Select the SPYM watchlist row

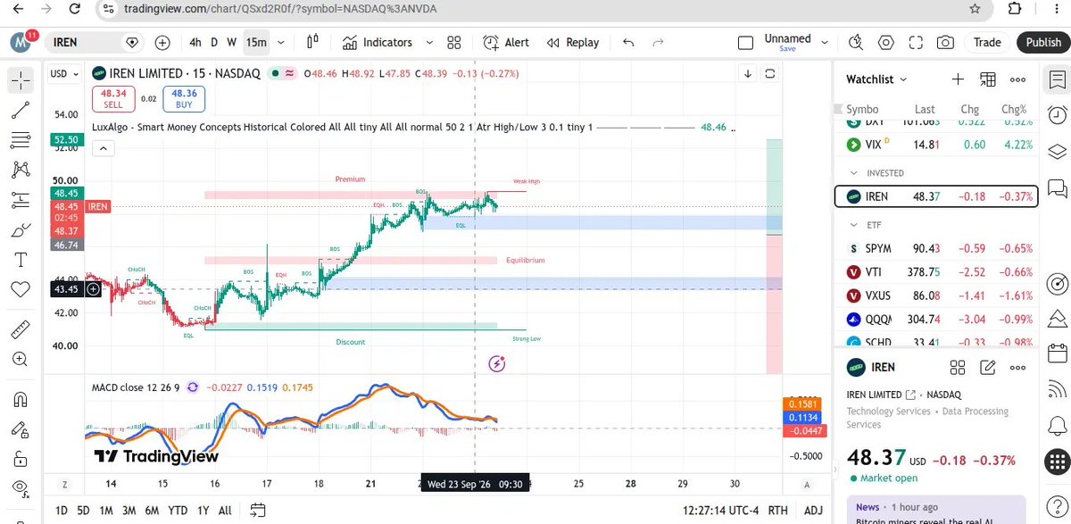tap(936, 248)
